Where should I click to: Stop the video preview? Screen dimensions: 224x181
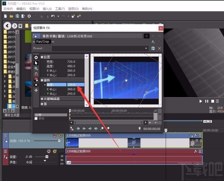click(213, 101)
